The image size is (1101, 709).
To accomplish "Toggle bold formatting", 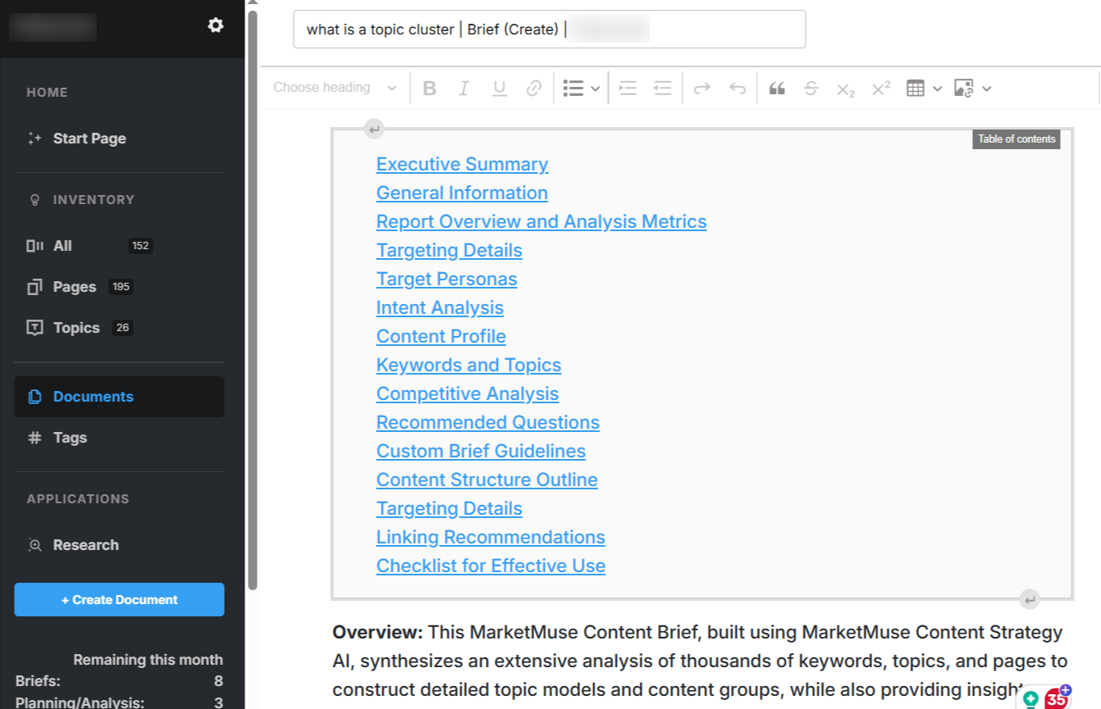I will (429, 89).
